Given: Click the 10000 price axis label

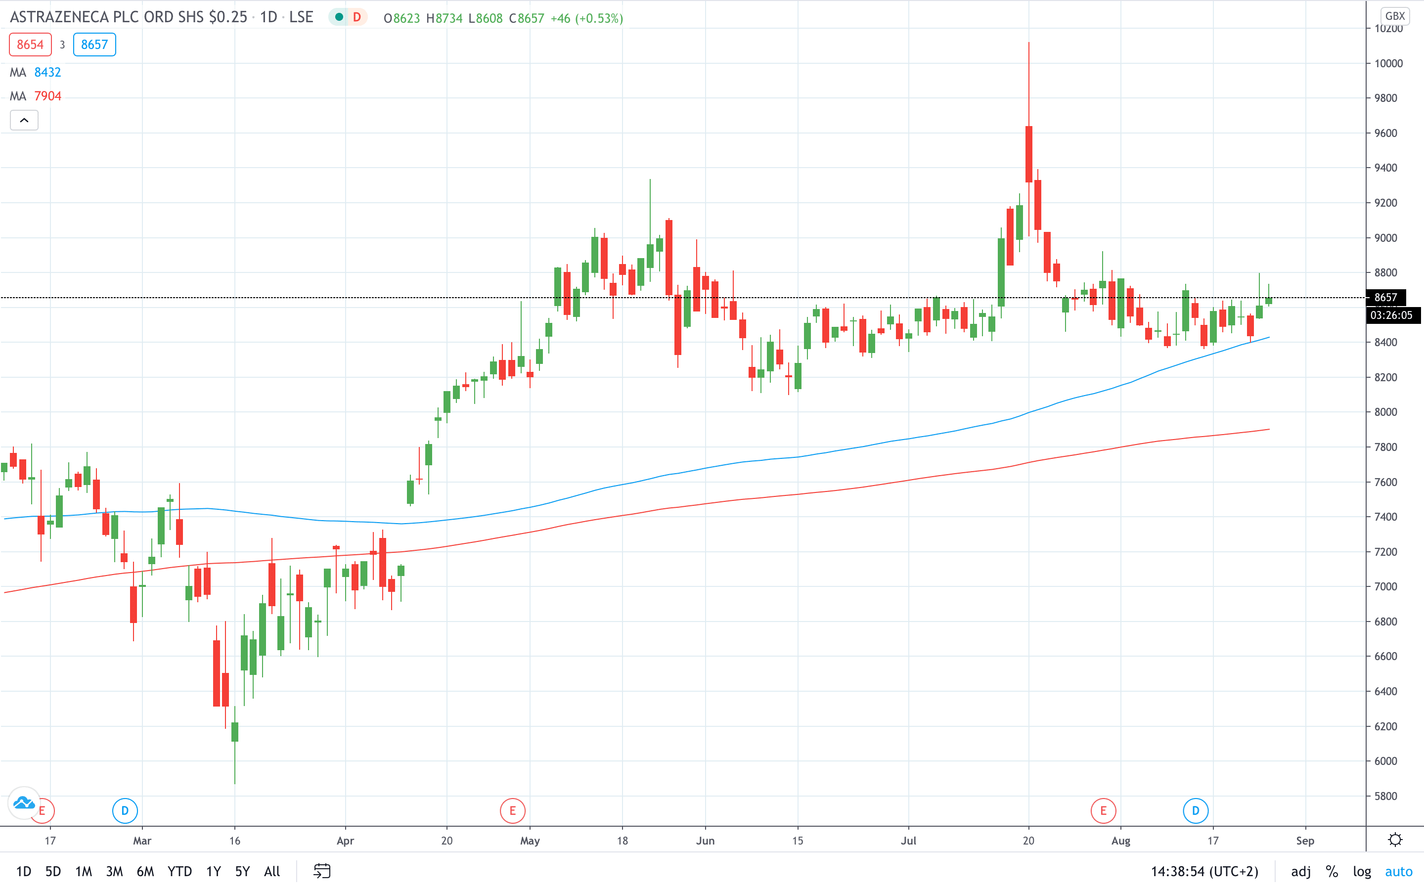Looking at the screenshot, I should (1389, 64).
